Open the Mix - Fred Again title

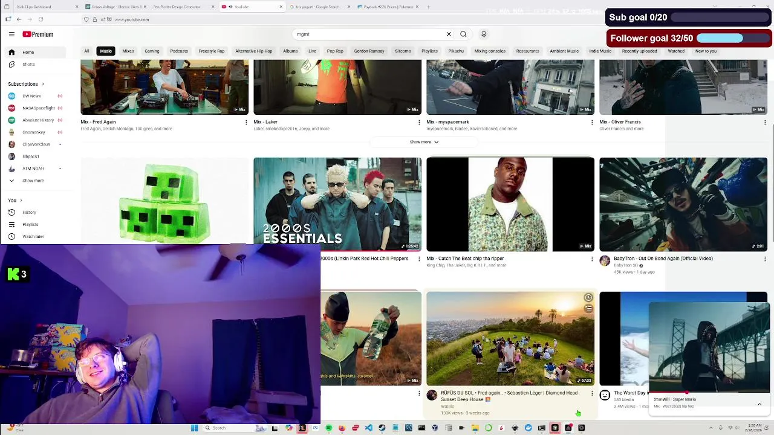(x=98, y=122)
